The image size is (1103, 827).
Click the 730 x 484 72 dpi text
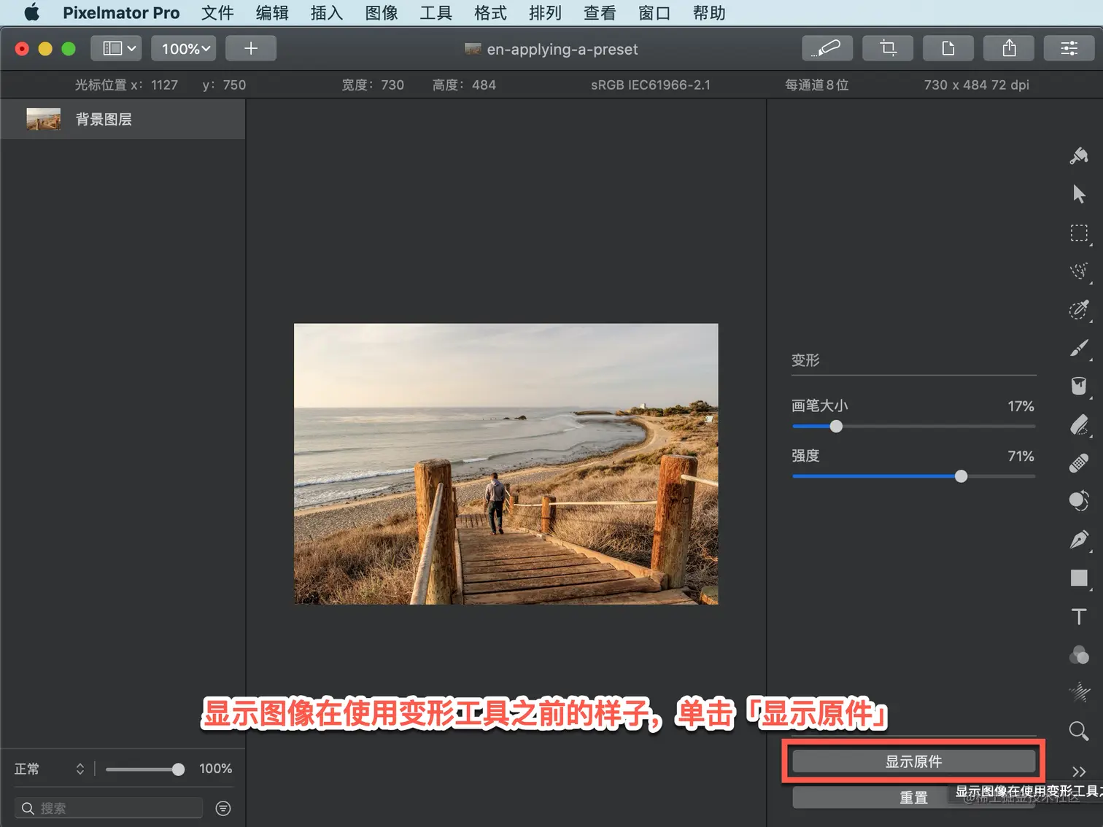976,85
